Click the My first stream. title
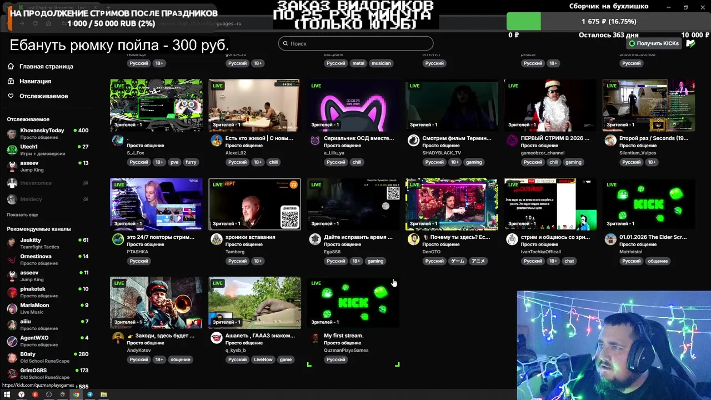 click(344, 336)
